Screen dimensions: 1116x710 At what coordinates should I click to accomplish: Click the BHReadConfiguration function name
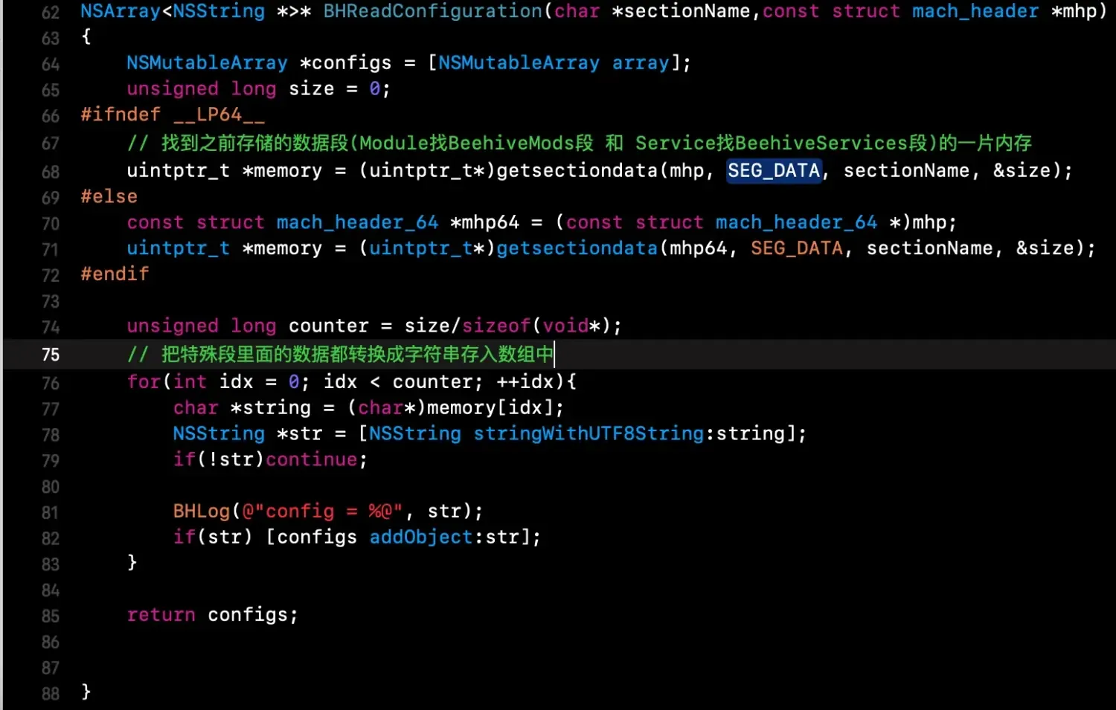pyautogui.click(x=432, y=11)
